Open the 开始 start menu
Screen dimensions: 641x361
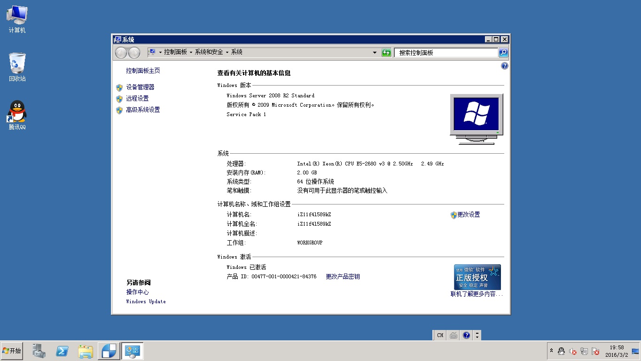12,351
